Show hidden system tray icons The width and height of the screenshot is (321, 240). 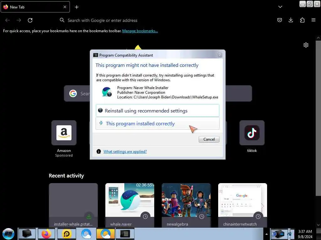point(266,234)
